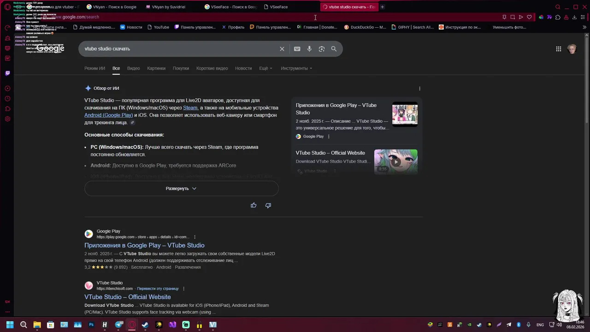Switch to VSeeFace - Поиск в Google tab
Viewport: 590px width, 332px height.
point(230,7)
